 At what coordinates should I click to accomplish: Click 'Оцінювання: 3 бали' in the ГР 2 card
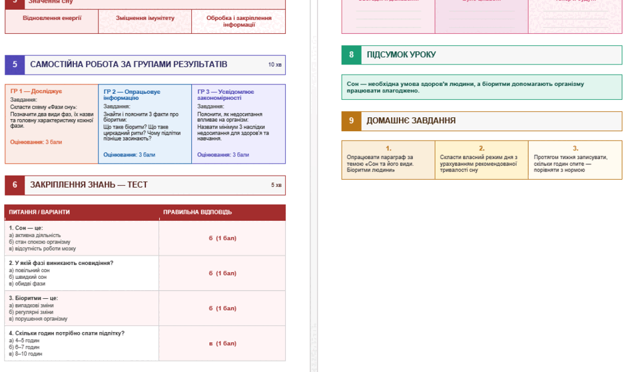[129, 155]
